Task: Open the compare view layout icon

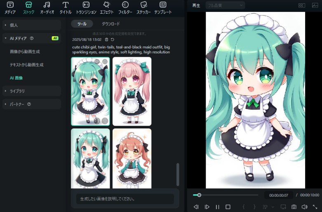Action: [x=302, y=5]
